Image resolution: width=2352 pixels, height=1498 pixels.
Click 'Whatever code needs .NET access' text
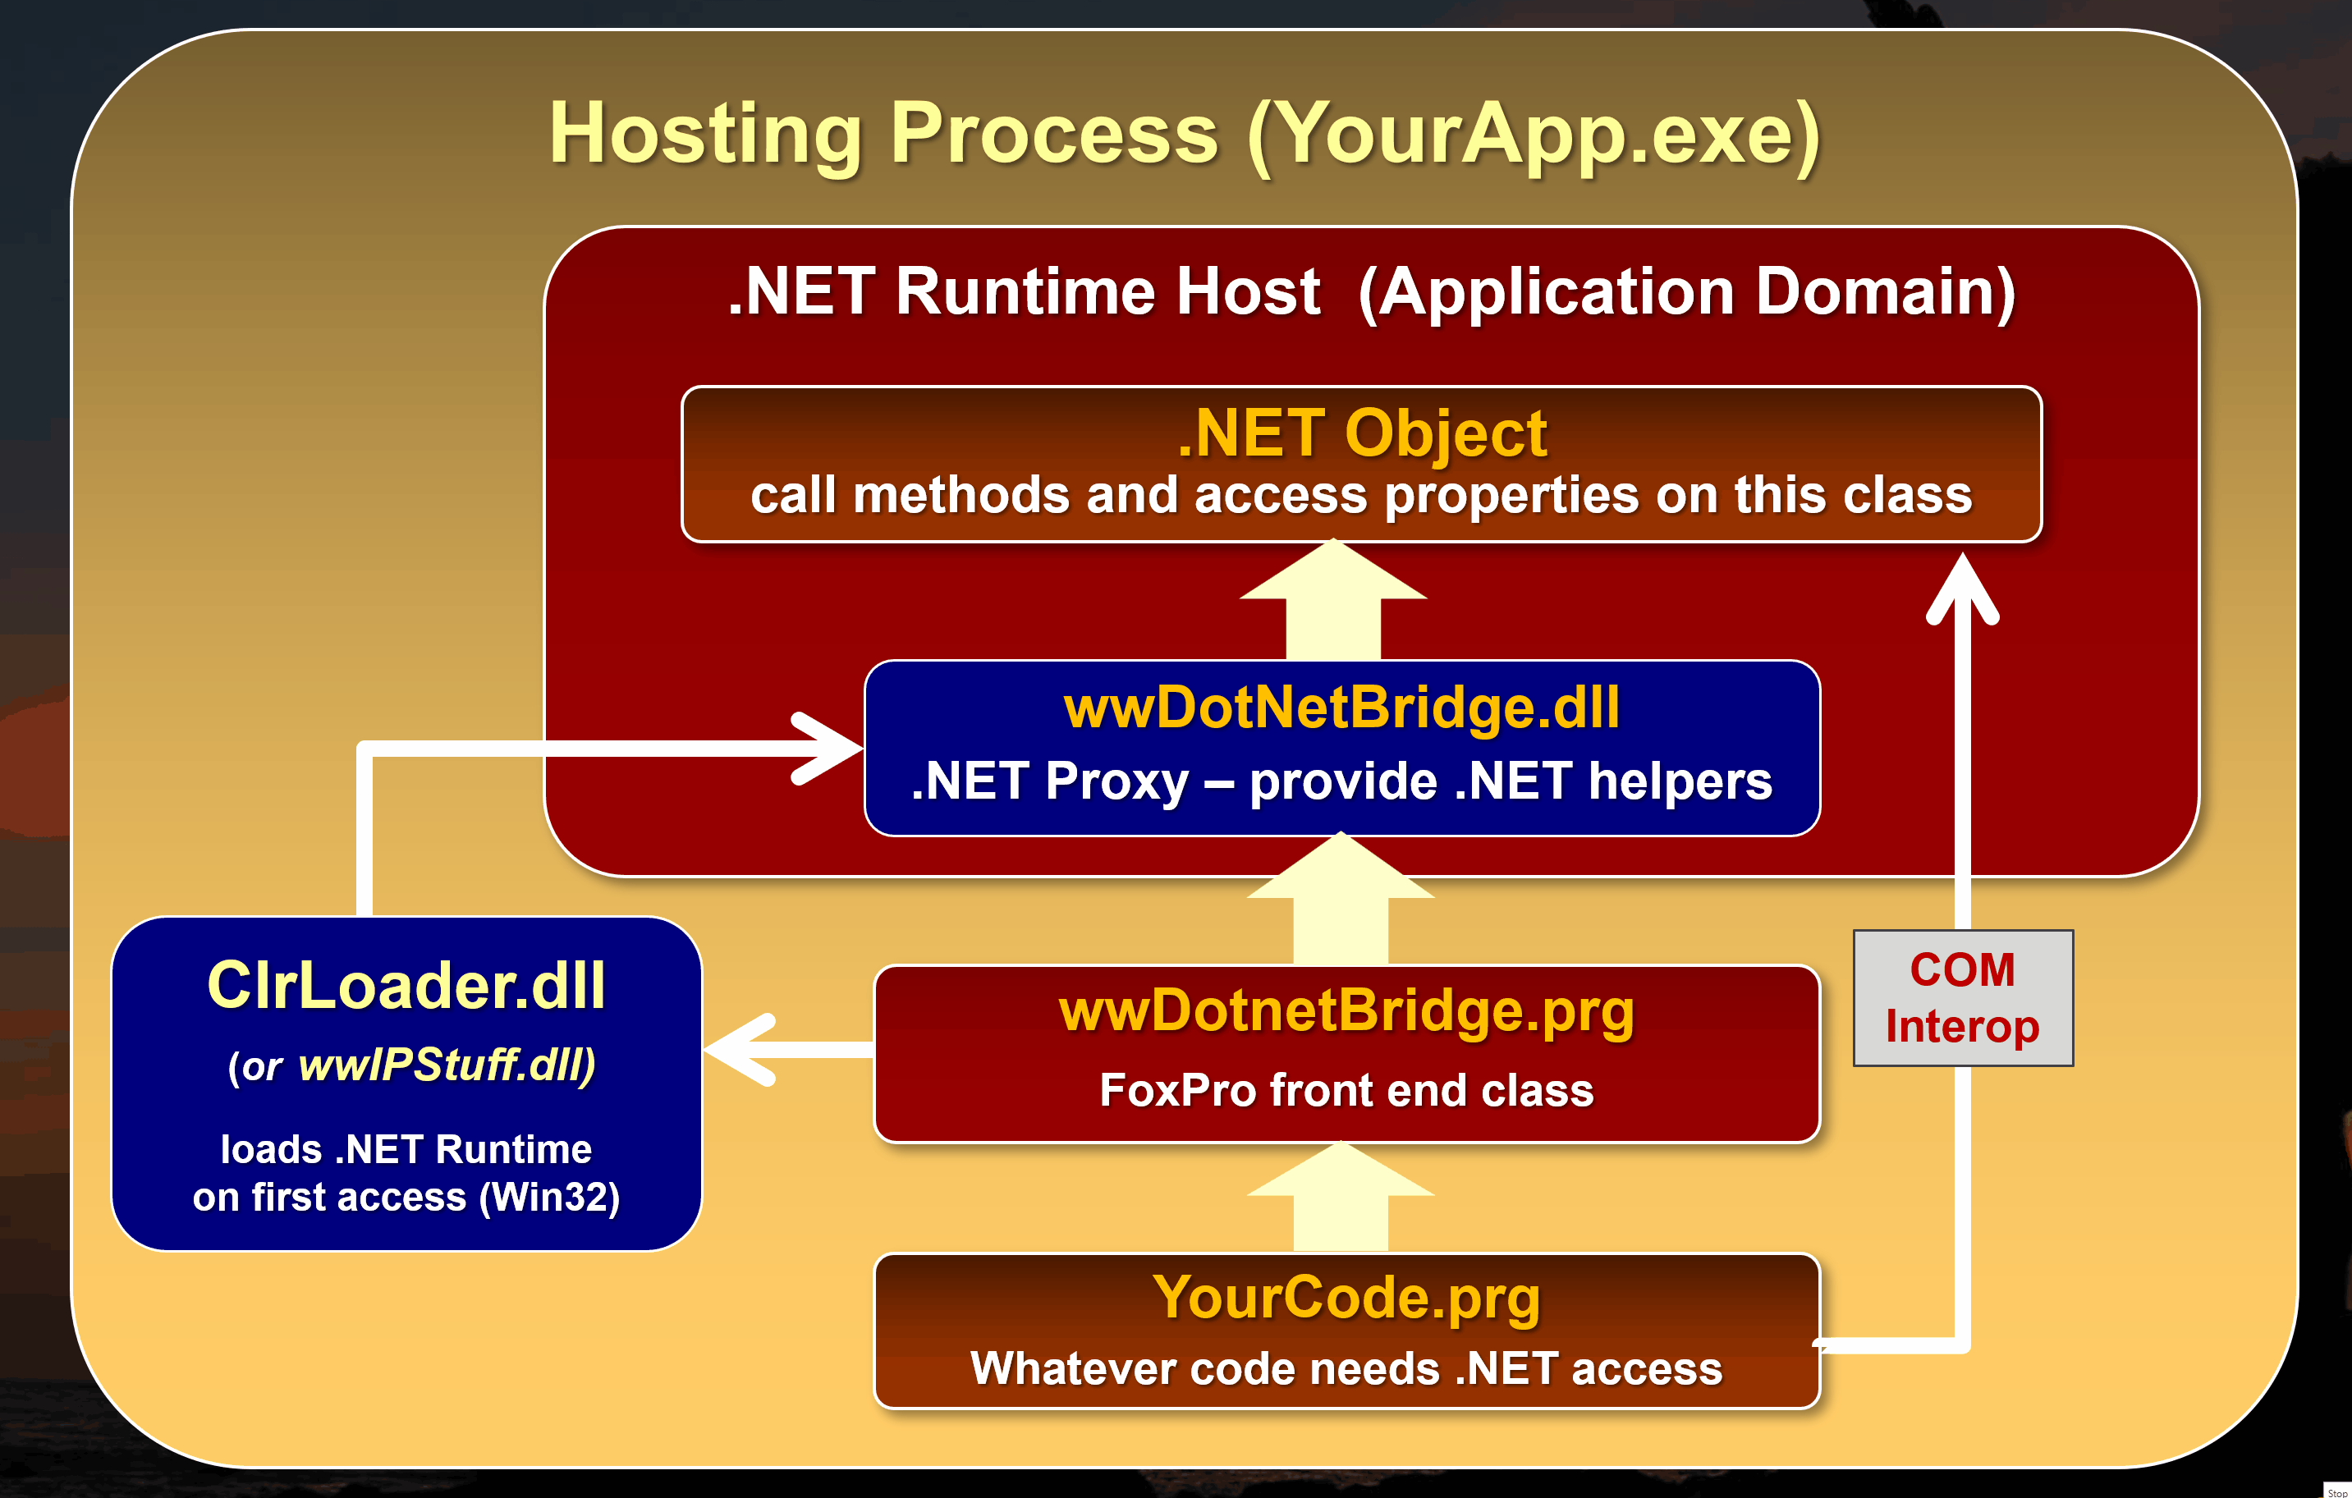coord(1346,1369)
